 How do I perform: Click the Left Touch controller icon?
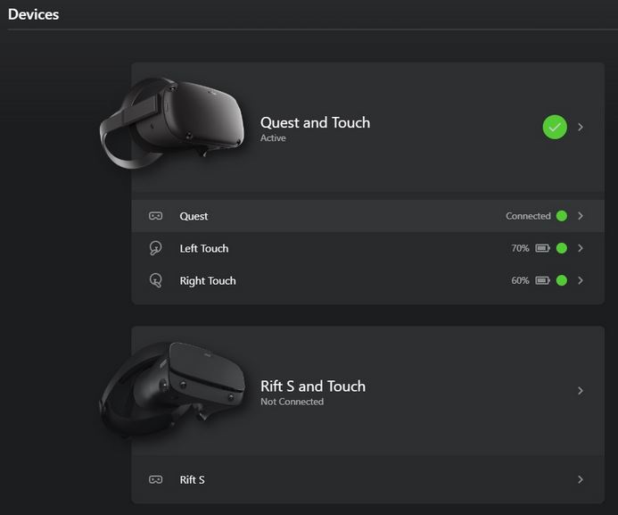(156, 248)
